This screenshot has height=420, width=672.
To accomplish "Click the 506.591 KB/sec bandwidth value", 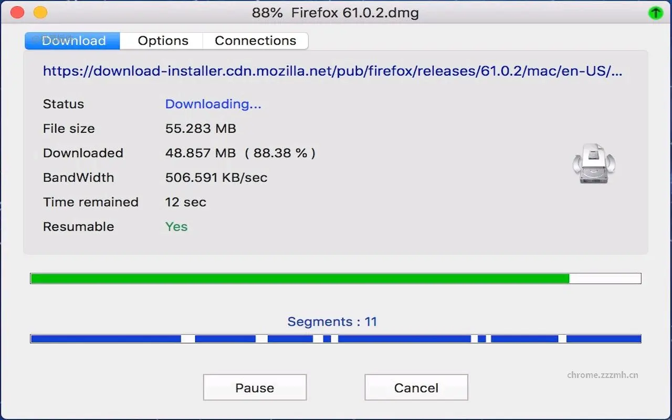I will [x=216, y=177].
